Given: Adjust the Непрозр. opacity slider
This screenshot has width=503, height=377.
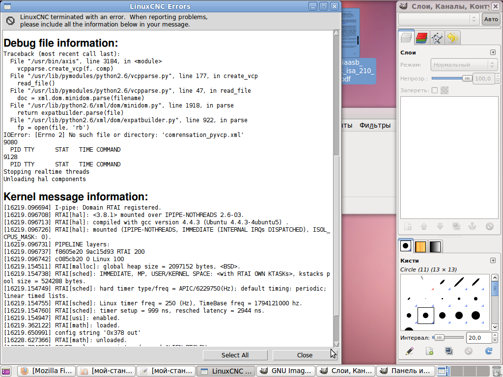Looking at the screenshot, I should [x=452, y=78].
